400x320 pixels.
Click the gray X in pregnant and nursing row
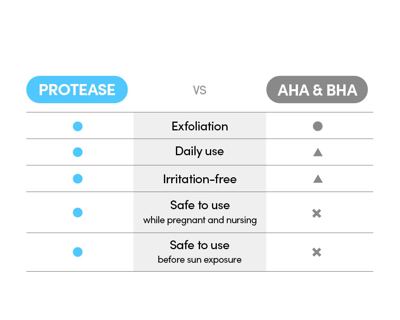[316, 213]
